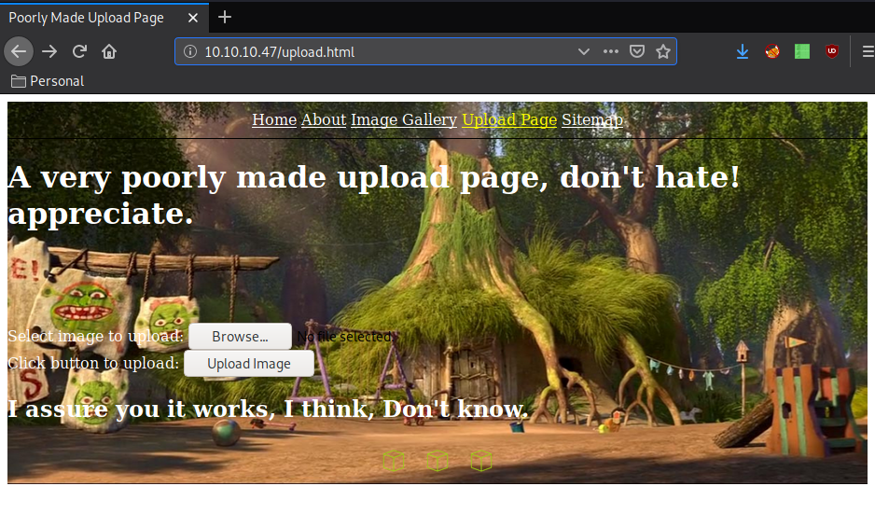Open the Firefox hamburger menu
Viewport: 875px width, 514px height.
pyautogui.click(x=868, y=52)
